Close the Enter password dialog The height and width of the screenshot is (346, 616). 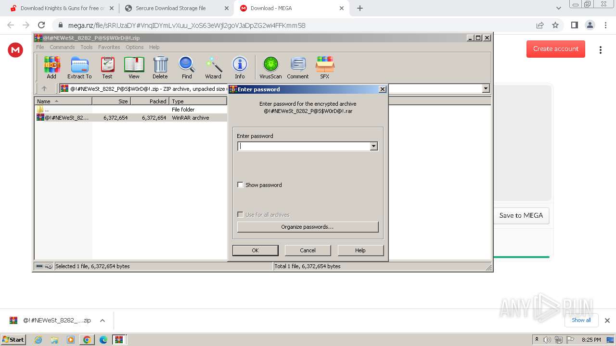coord(383,89)
